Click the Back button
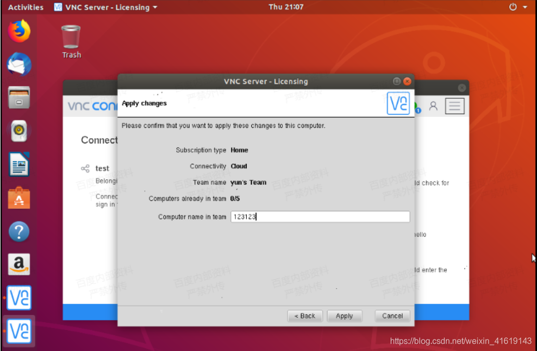537x351 pixels. pos(305,316)
